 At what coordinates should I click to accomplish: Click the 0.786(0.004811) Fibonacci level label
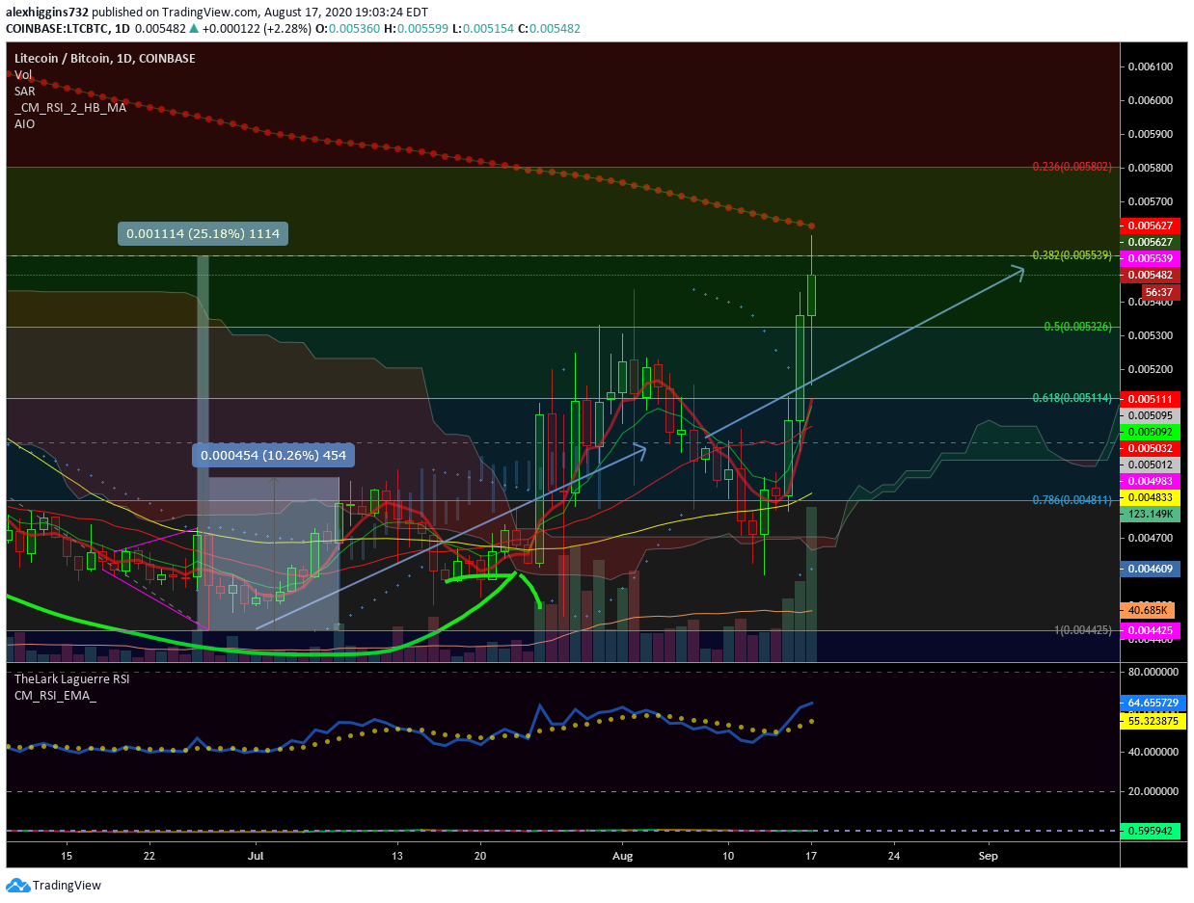click(1072, 500)
